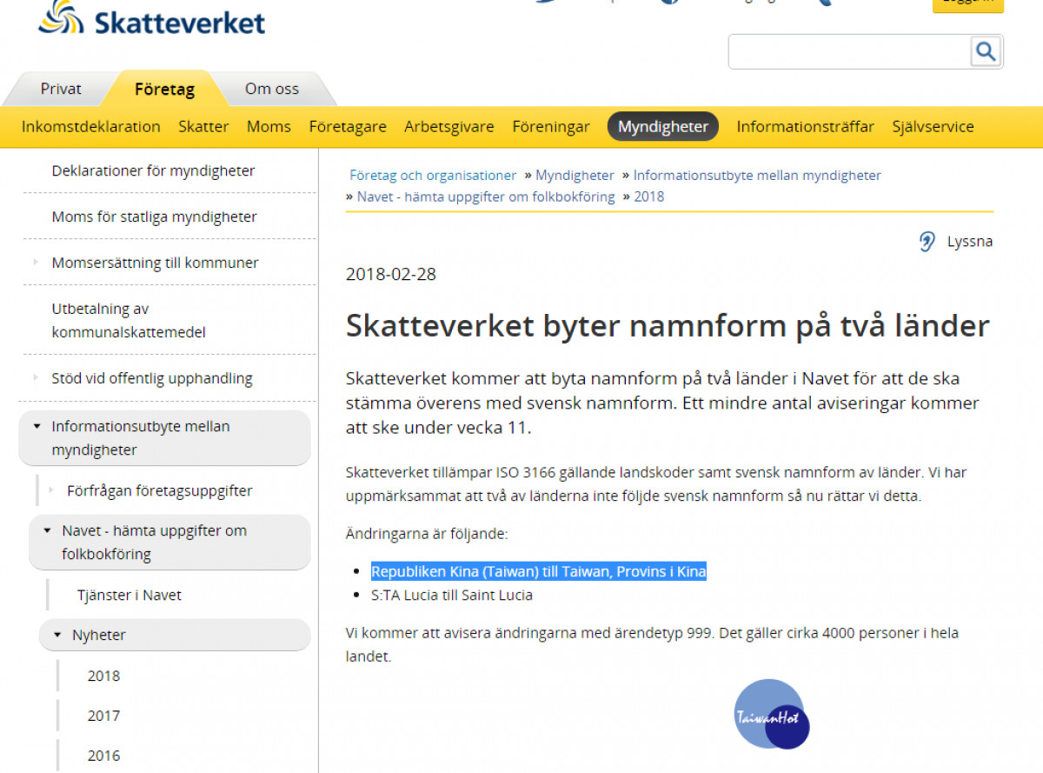The width and height of the screenshot is (1043, 773).
Task: Select the Företag tab
Action: click(164, 89)
